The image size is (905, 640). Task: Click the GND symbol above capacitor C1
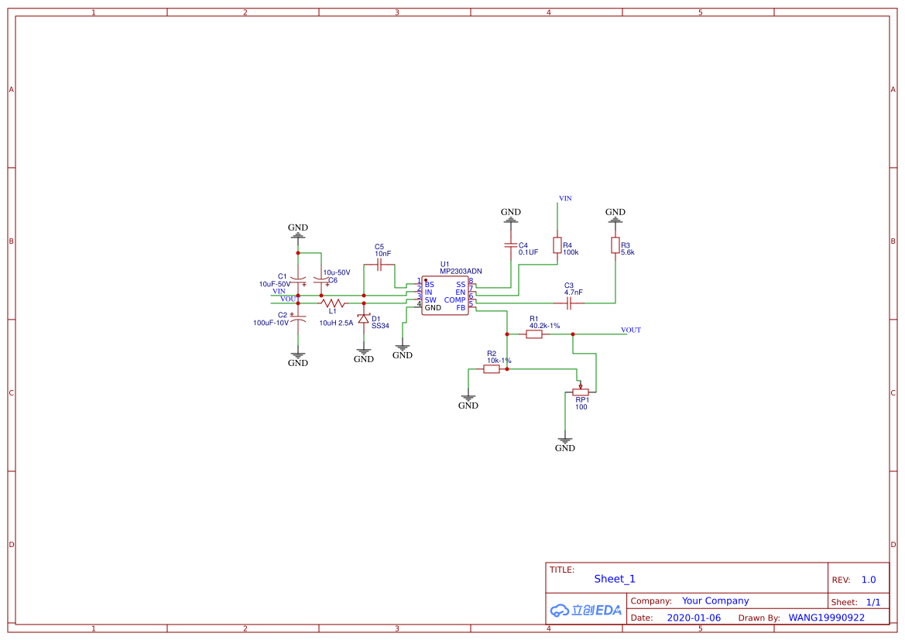(298, 231)
